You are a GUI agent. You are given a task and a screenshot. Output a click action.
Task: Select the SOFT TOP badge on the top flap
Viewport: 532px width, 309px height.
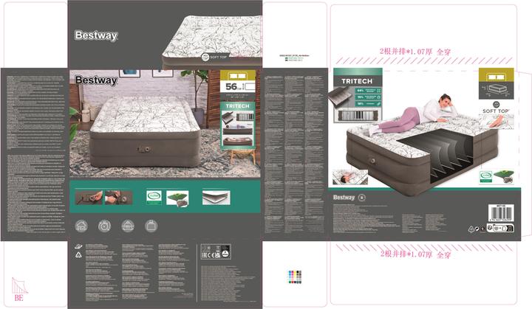[214, 57]
